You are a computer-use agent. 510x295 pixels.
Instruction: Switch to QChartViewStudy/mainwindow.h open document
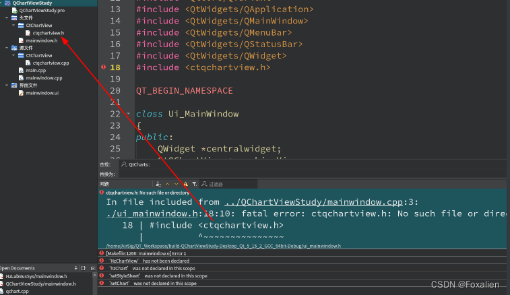click(40, 284)
